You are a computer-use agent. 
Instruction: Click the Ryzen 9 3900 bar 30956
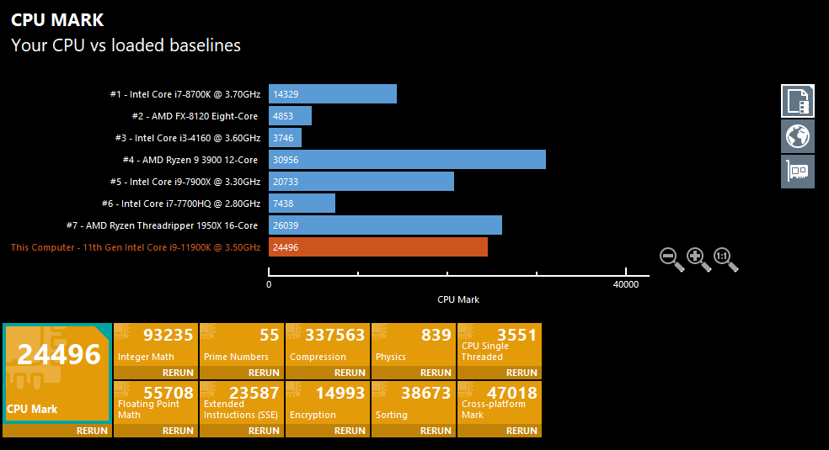click(x=407, y=159)
